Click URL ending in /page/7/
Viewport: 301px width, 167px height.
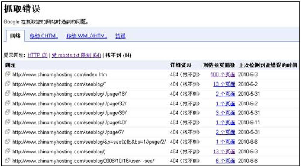point(69,132)
